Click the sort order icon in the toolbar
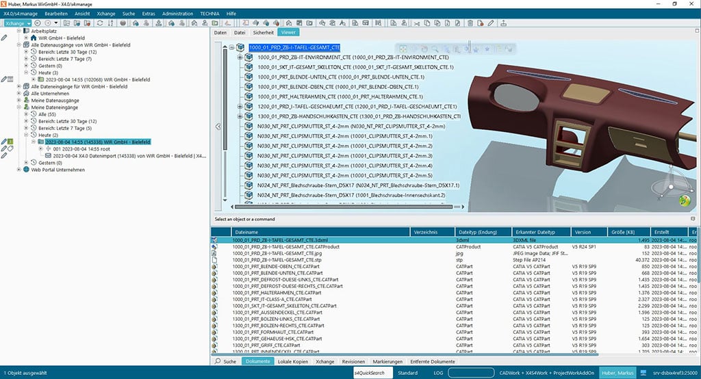This screenshot has width=701, height=379. pyautogui.click(x=110, y=23)
